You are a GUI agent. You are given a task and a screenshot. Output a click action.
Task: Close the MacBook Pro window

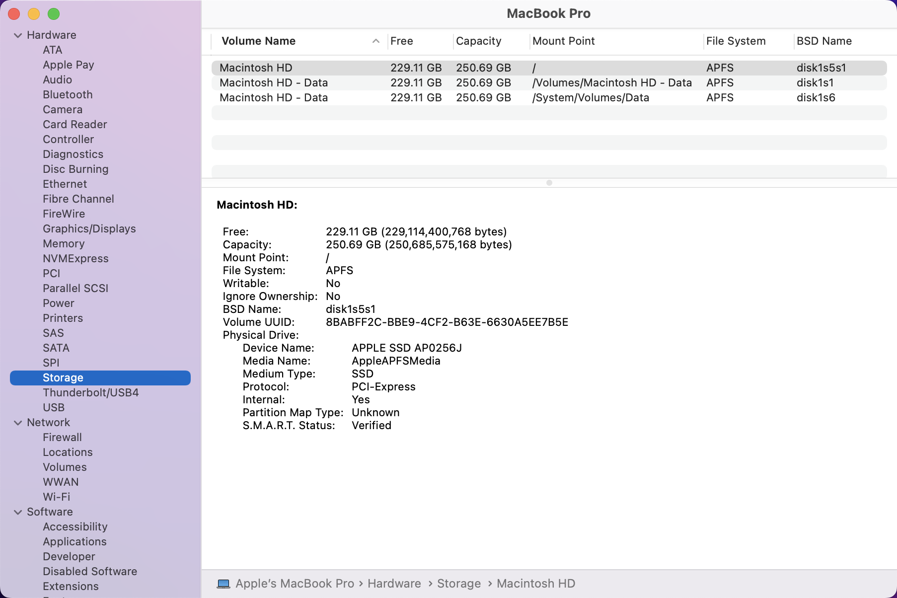click(14, 14)
